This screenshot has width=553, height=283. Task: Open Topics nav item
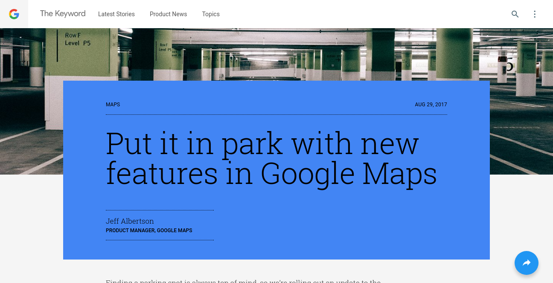[x=211, y=14]
